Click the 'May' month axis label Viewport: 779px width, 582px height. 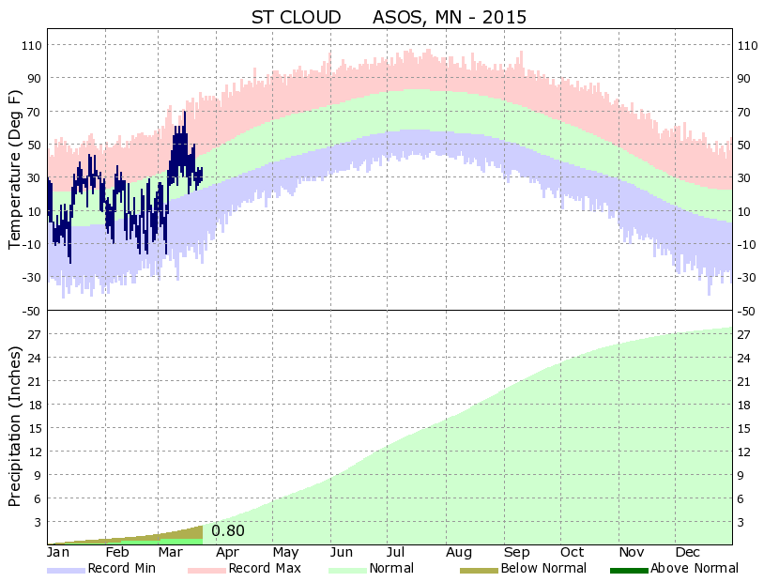click(285, 552)
